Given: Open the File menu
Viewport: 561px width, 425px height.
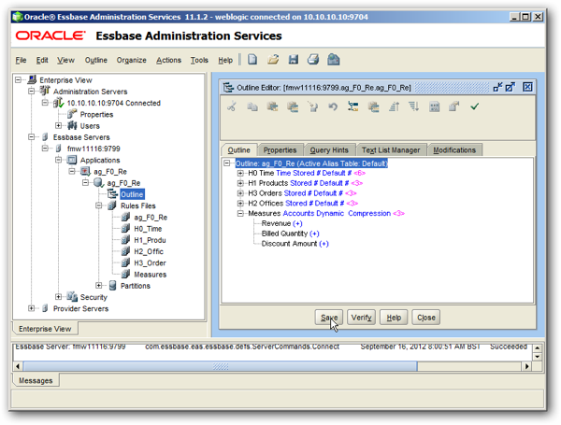Looking at the screenshot, I should tap(21, 60).
